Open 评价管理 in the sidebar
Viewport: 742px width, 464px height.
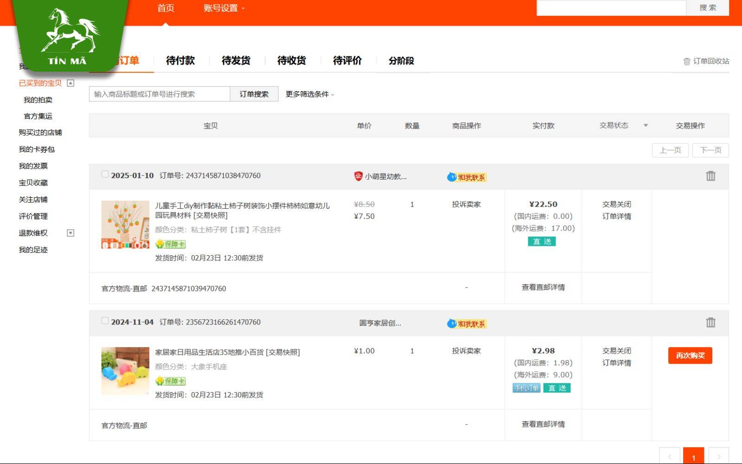(33, 216)
